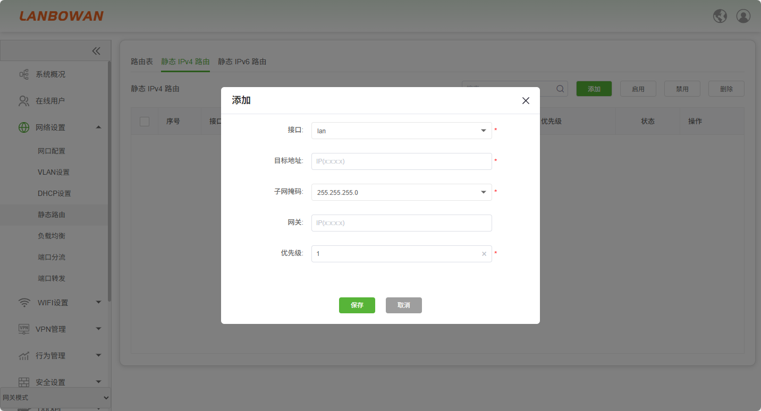The width and height of the screenshot is (761, 411).
Task: Focus the 目标地址 IP input field
Action: 402,161
